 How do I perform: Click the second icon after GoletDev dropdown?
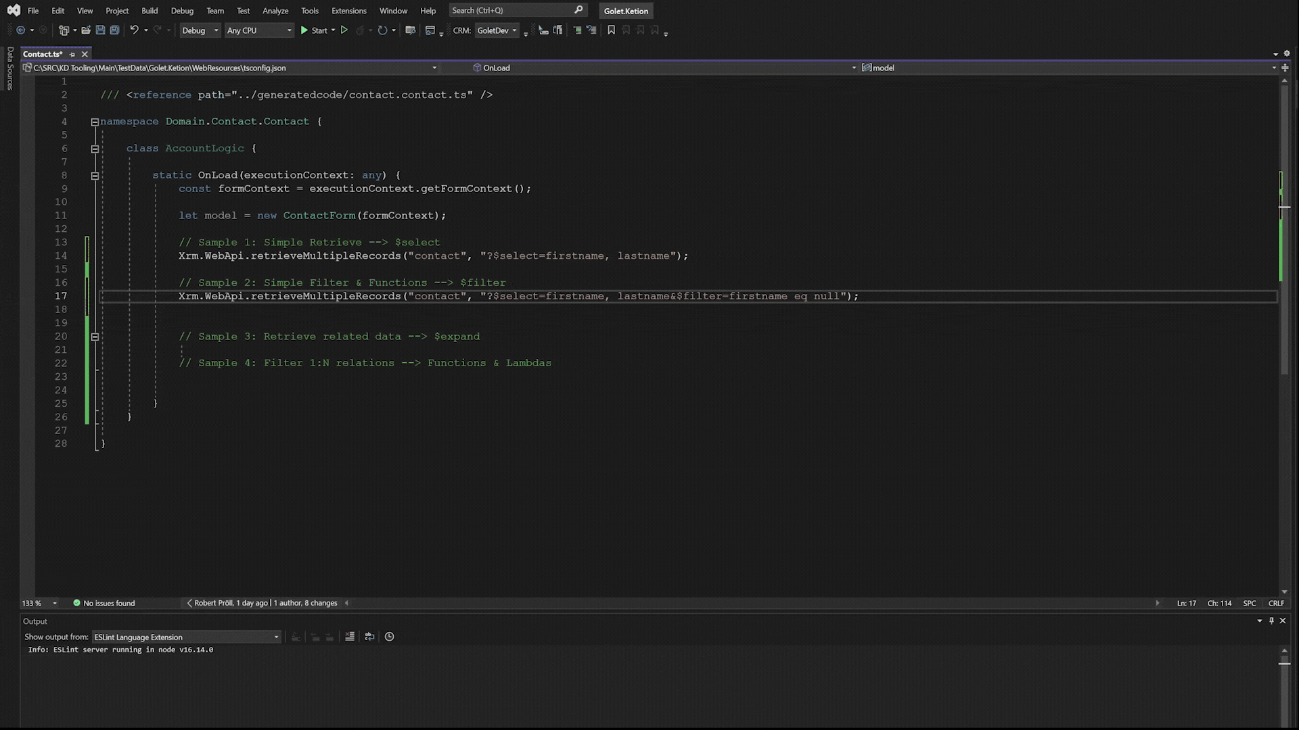pyautogui.click(x=557, y=30)
